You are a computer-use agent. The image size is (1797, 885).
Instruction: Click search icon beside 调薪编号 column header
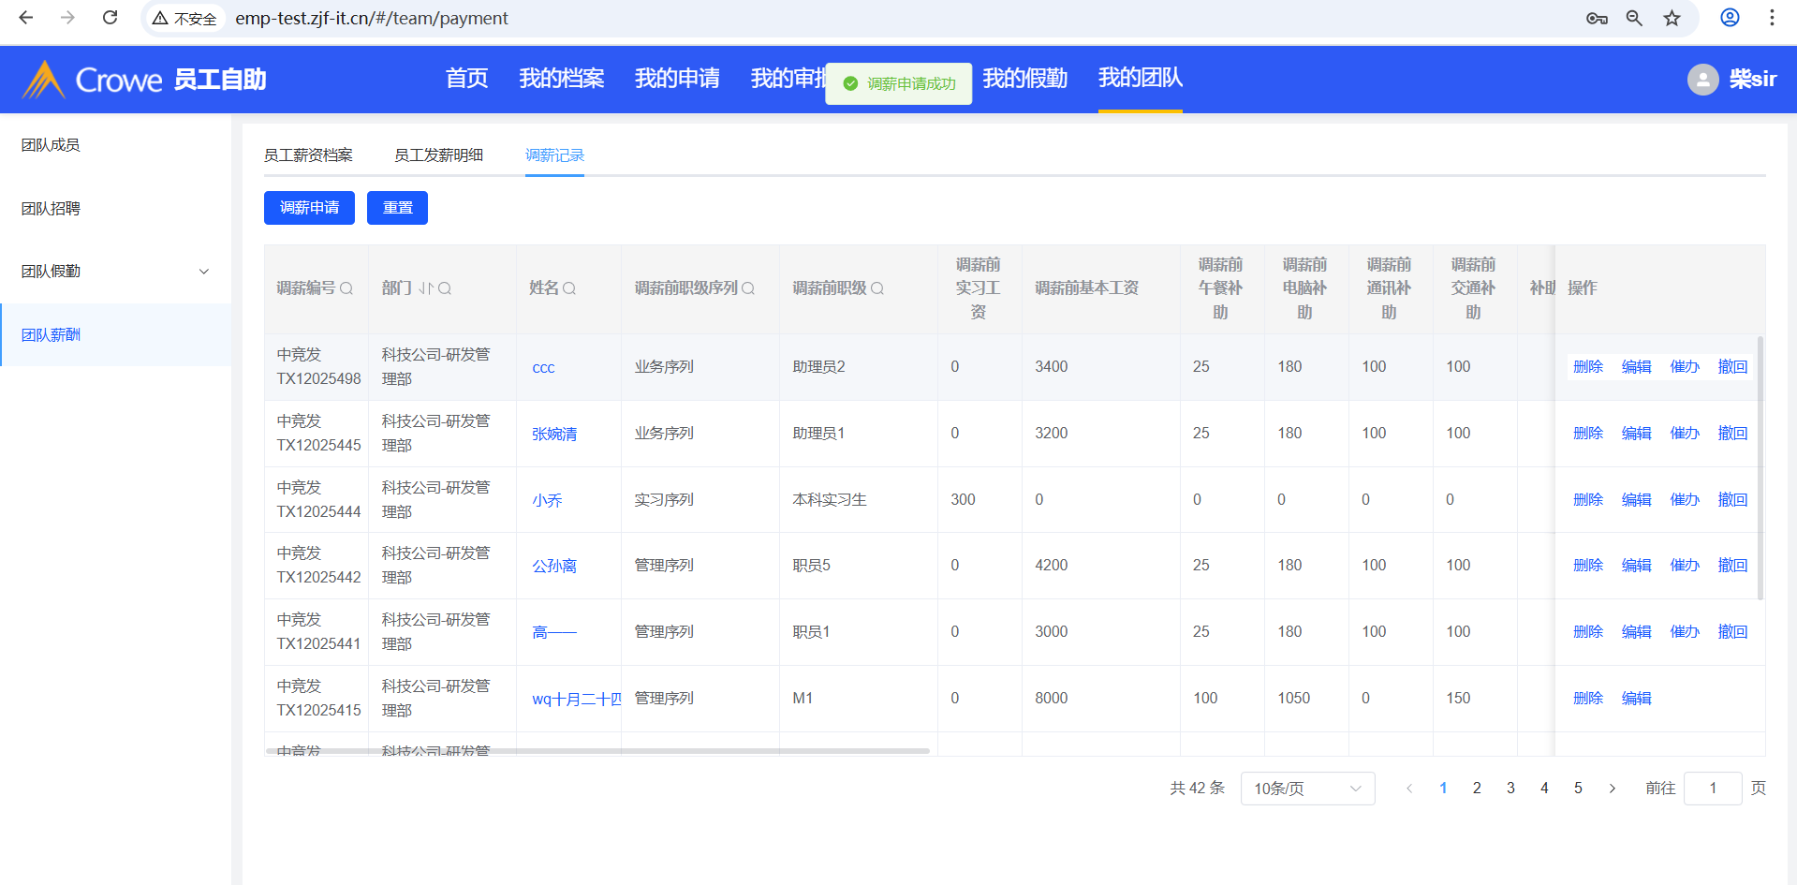pos(346,288)
